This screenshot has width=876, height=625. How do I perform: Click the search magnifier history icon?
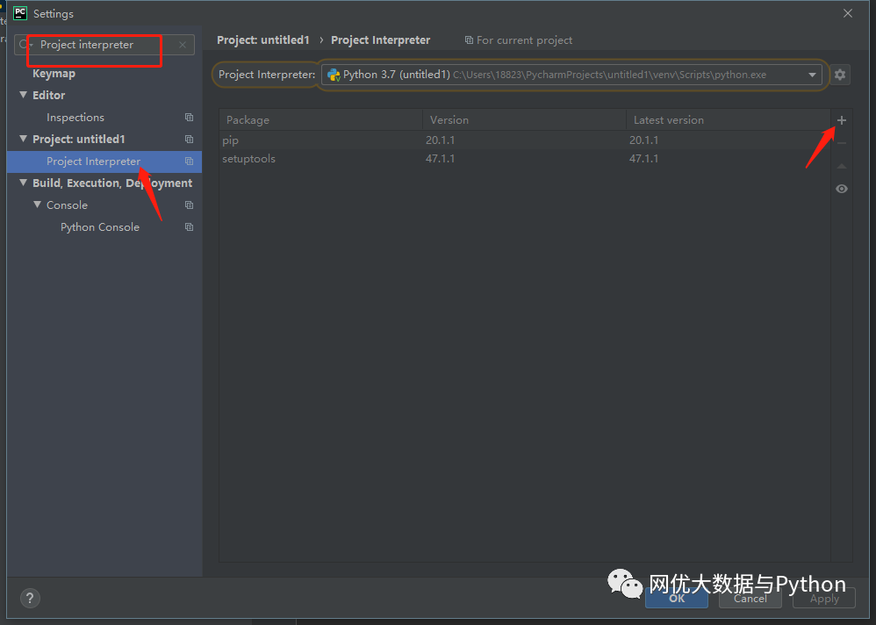tap(25, 45)
